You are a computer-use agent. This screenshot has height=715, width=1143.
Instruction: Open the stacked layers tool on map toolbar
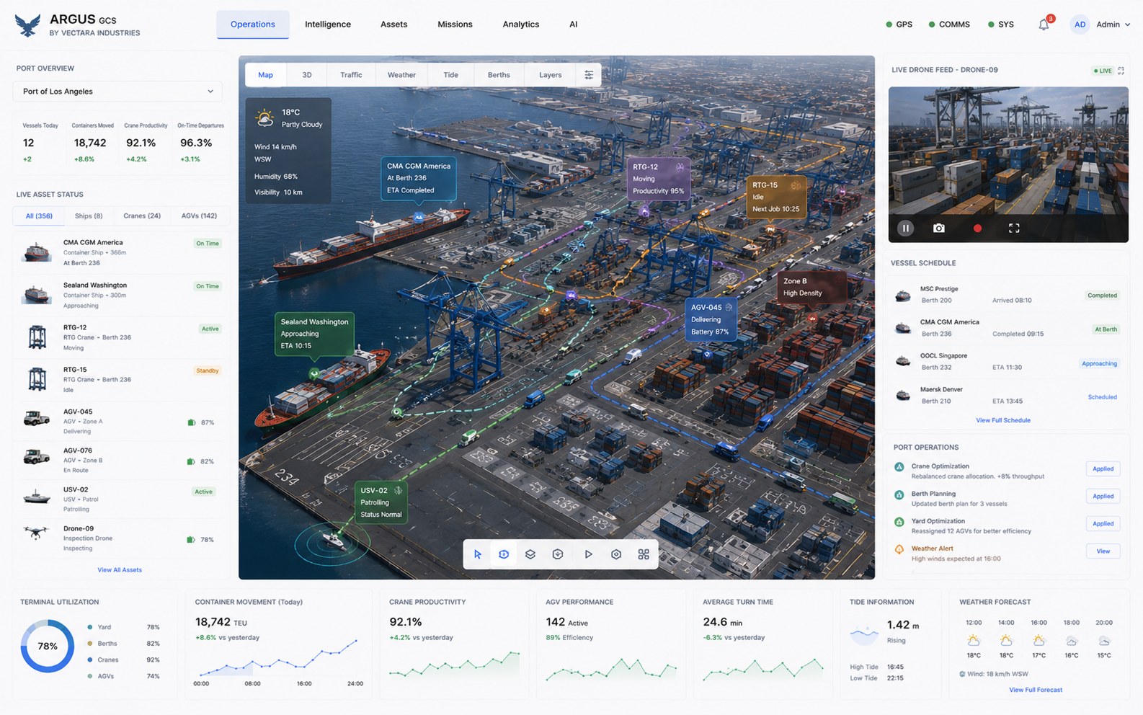(530, 554)
